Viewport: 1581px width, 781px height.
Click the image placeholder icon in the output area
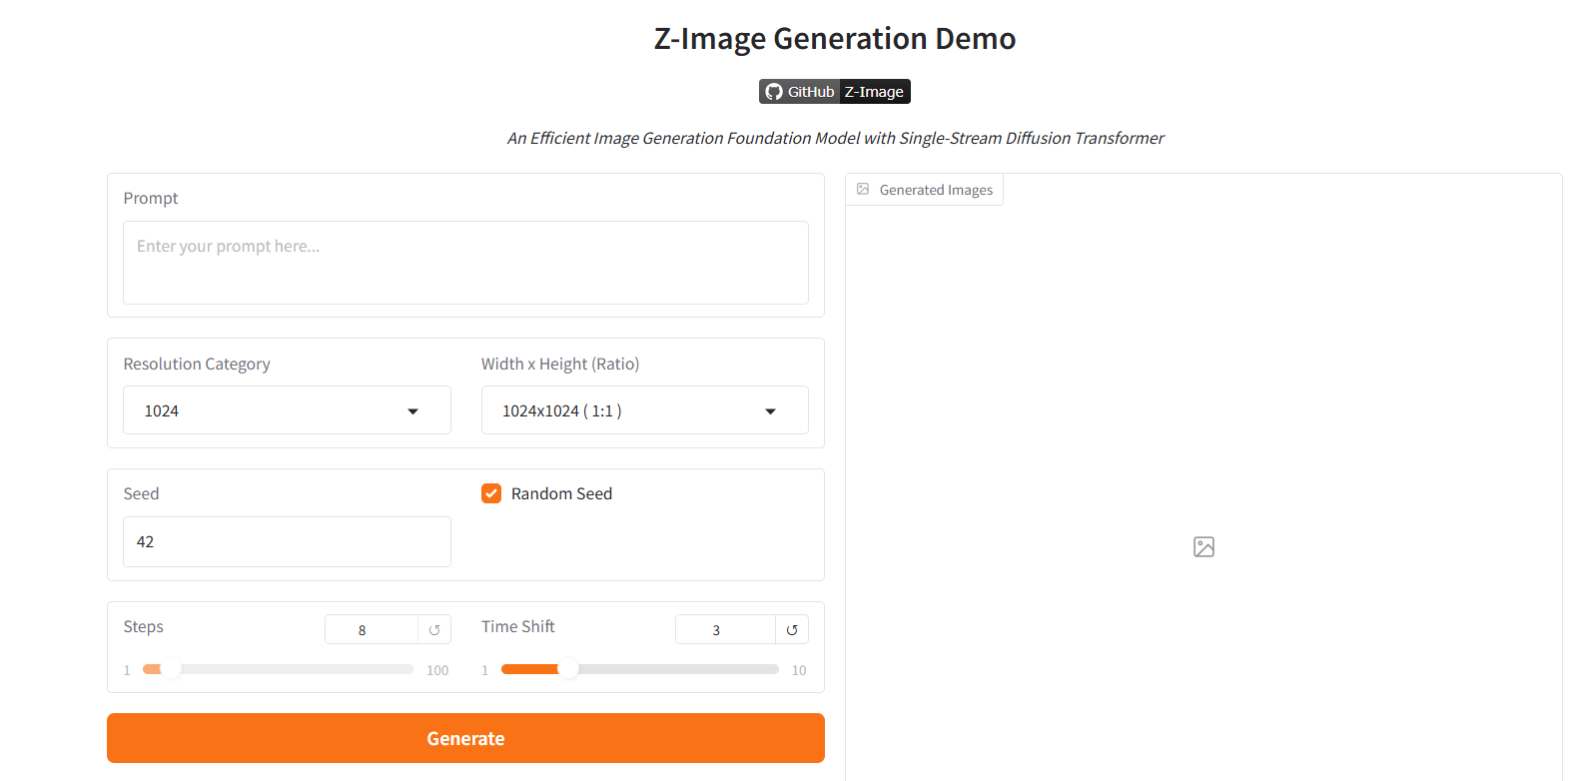1203,546
